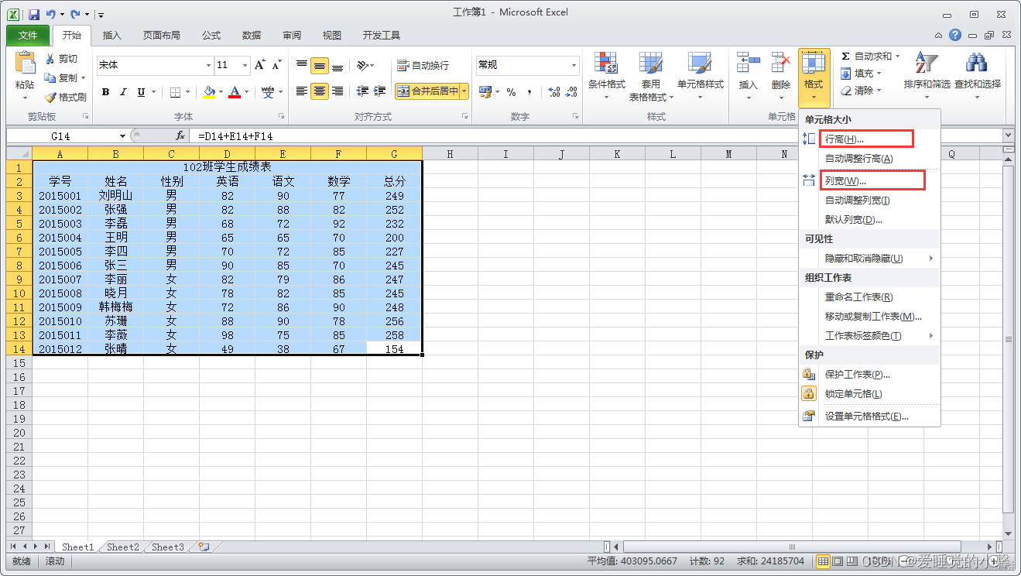Click the Cut scissors icon
This screenshot has width=1021, height=576.
[x=50, y=59]
